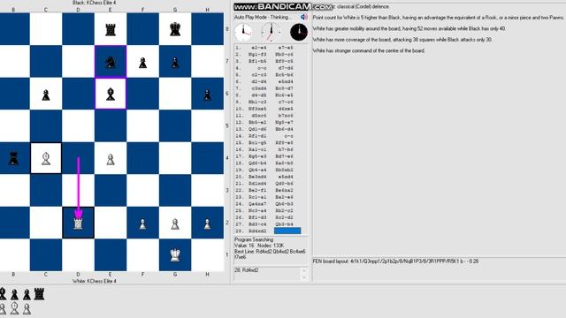Select black's 'o-o' castling on move 14
The height and width of the screenshot is (318, 566).
[288, 136]
